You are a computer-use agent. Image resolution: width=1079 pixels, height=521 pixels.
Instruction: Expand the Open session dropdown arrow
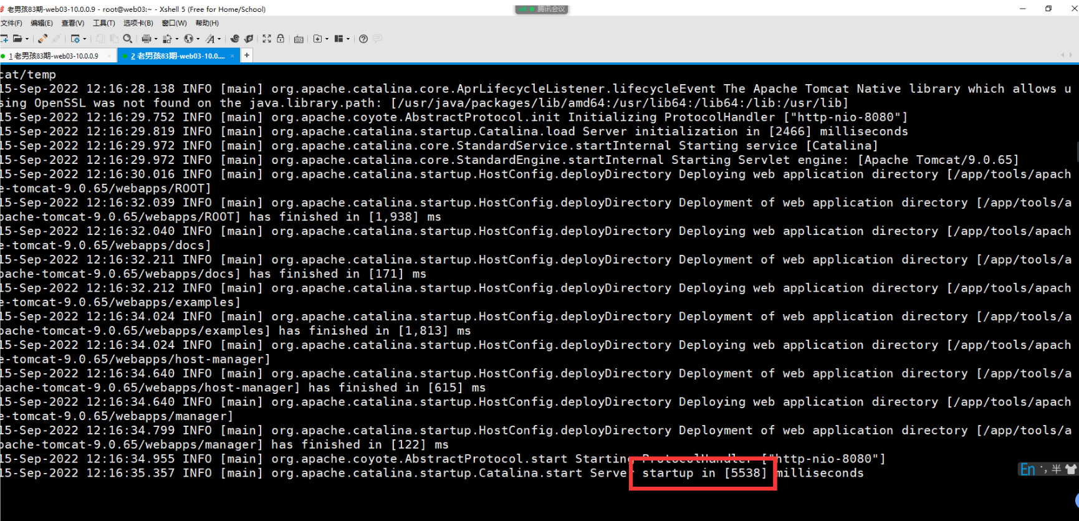pyautogui.click(x=27, y=39)
